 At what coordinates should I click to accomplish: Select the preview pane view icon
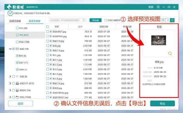coord(172,20)
